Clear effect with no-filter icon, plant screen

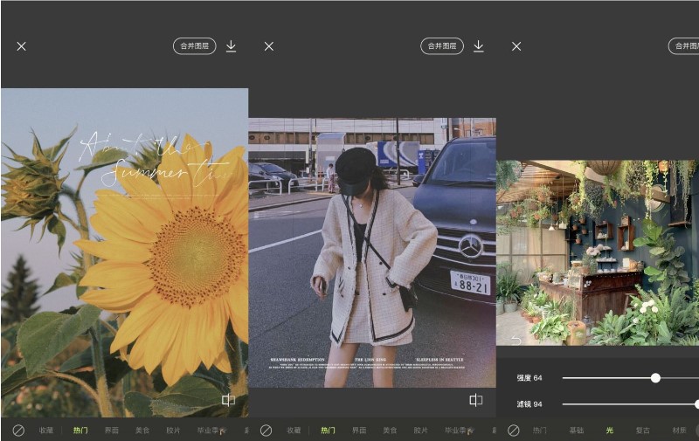coord(514,431)
